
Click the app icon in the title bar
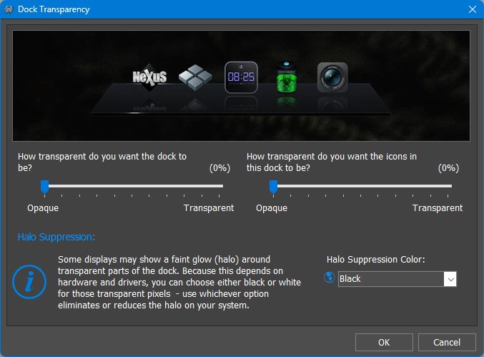coord(9,9)
